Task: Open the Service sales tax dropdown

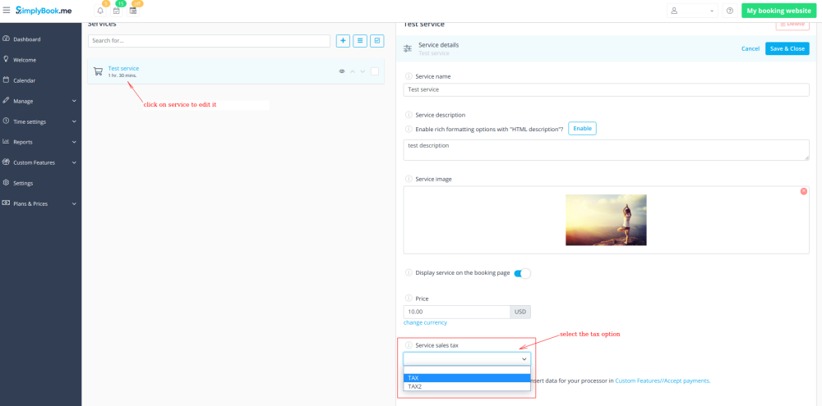Action: (x=466, y=359)
